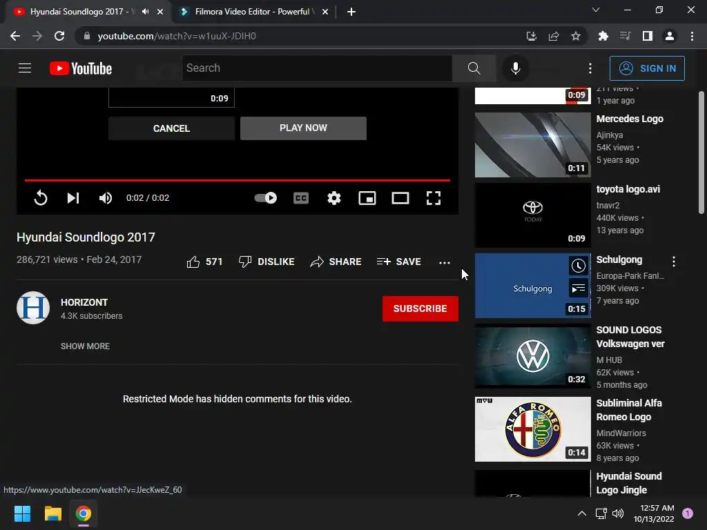This screenshot has height=530, width=707.
Task: Open YouTube settings three-dot menu near Sign In
Action: pyautogui.click(x=590, y=68)
